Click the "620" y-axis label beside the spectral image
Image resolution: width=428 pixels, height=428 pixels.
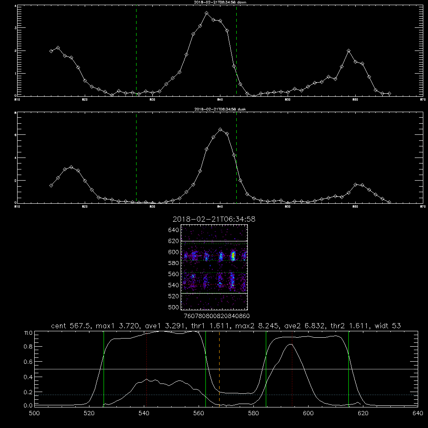pyautogui.click(x=174, y=241)
